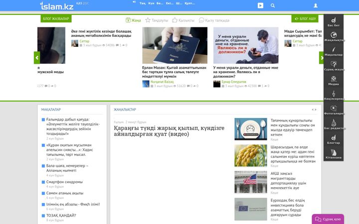359x224 pixels.
Task: Open EU flag news thumbnail
Action: point(251,209)
